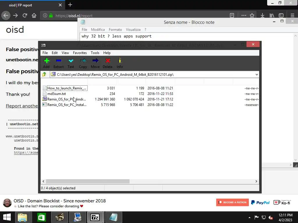
Task: Click the Add button in 7-Zip toolbar
Action: click(x=46, y=63)
